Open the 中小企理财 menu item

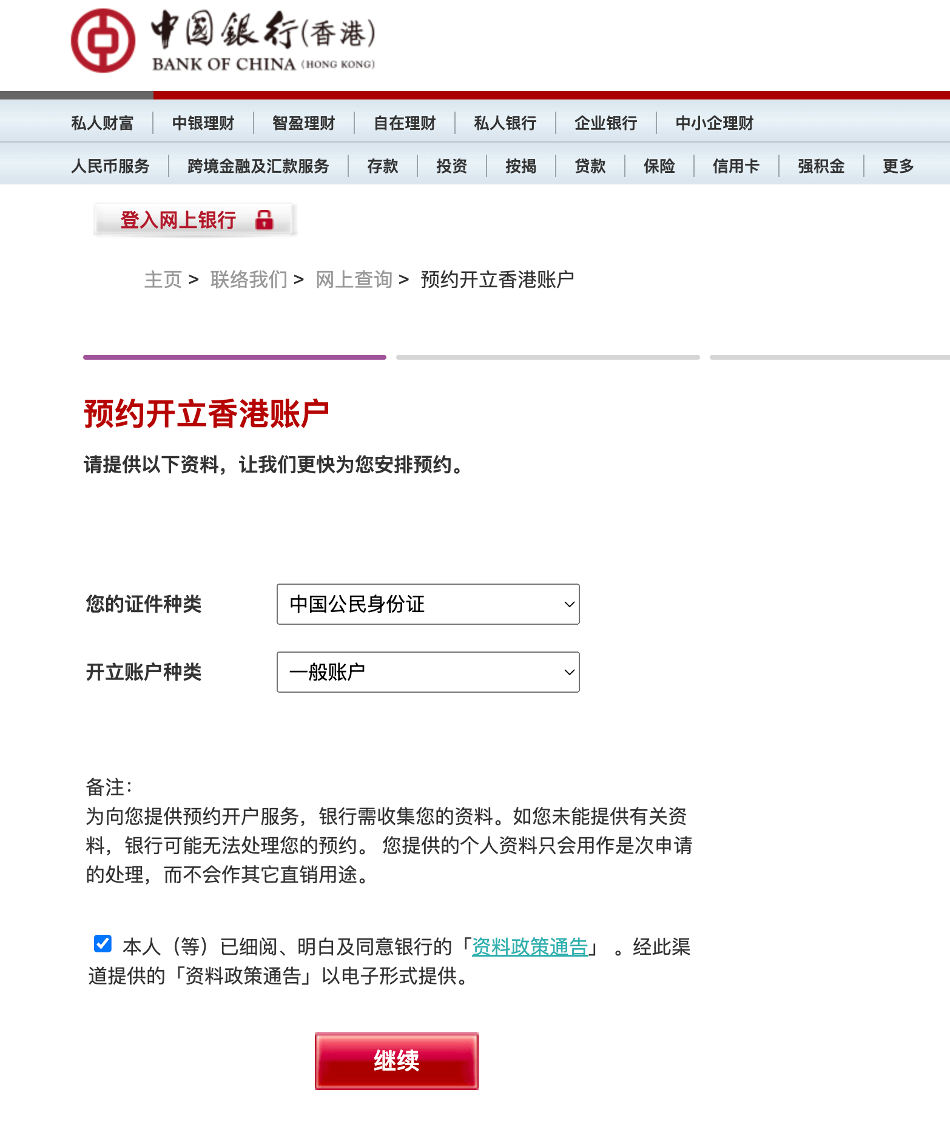(714, 123)
